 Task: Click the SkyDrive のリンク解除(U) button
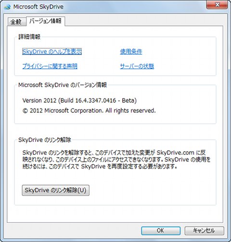click(55, 190)
